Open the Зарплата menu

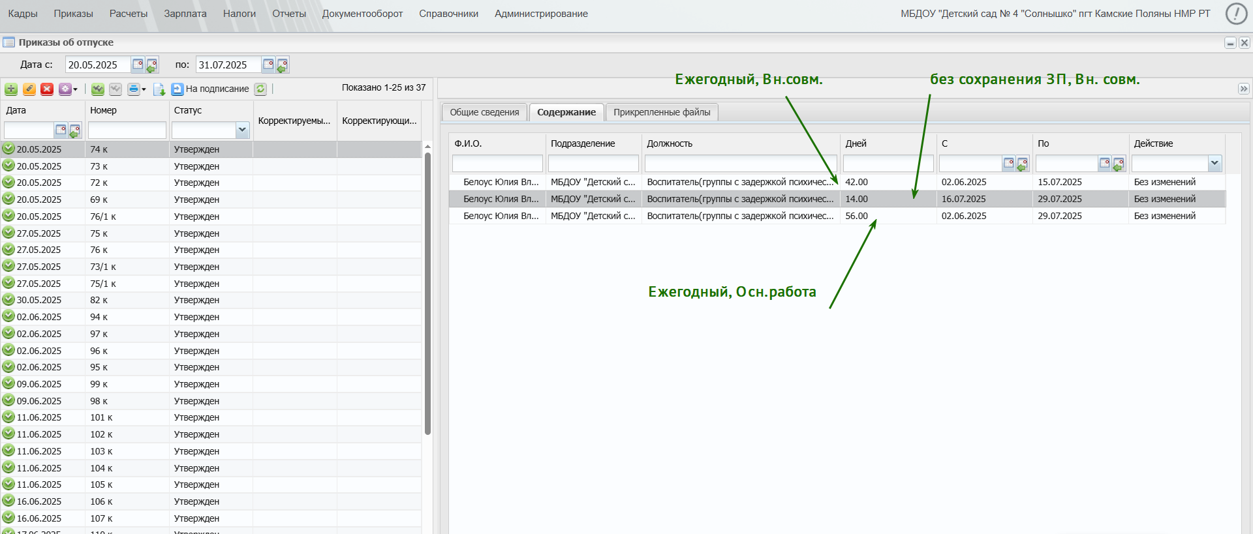pos(185,14)
